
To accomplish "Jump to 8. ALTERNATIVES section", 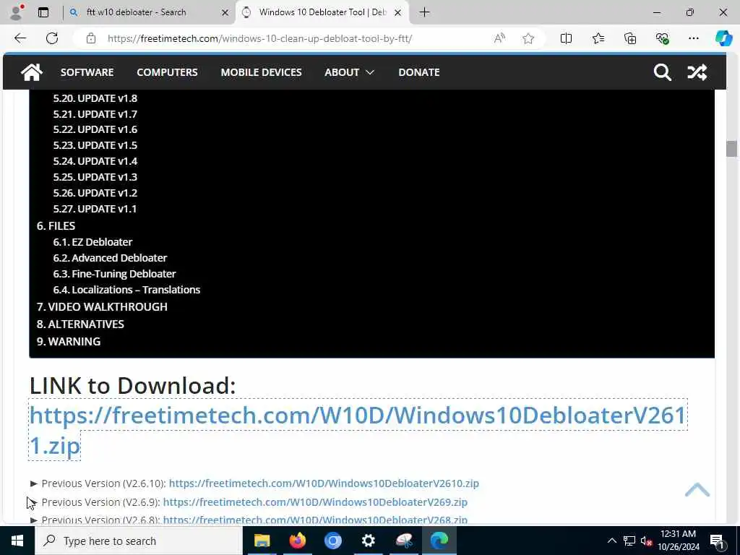I will 80,324.
